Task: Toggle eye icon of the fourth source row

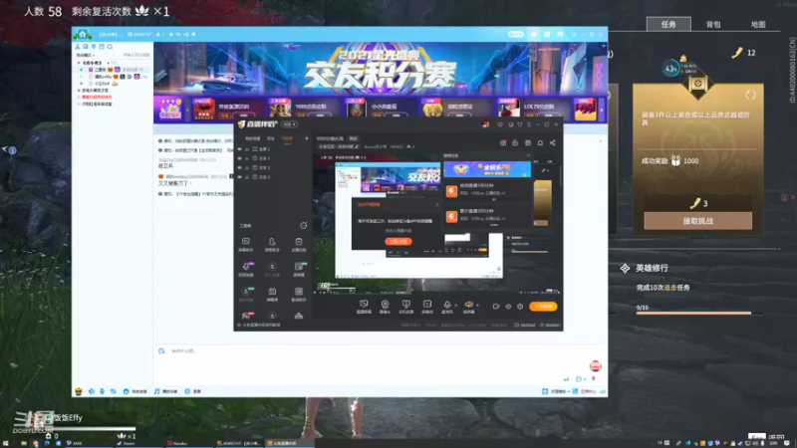Action: pyautogui.click(x=240, y=177)
